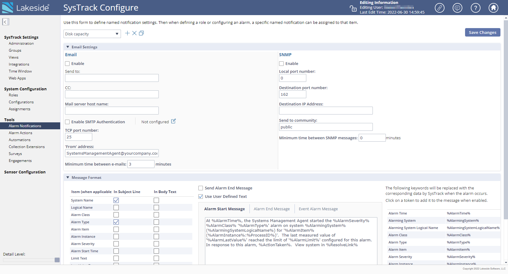Check Logical Name In Body Text
508x274 pixels.
click(156, 208)
